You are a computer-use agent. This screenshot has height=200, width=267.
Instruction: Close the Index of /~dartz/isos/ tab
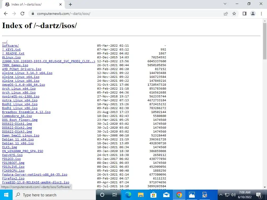(60, 4)
